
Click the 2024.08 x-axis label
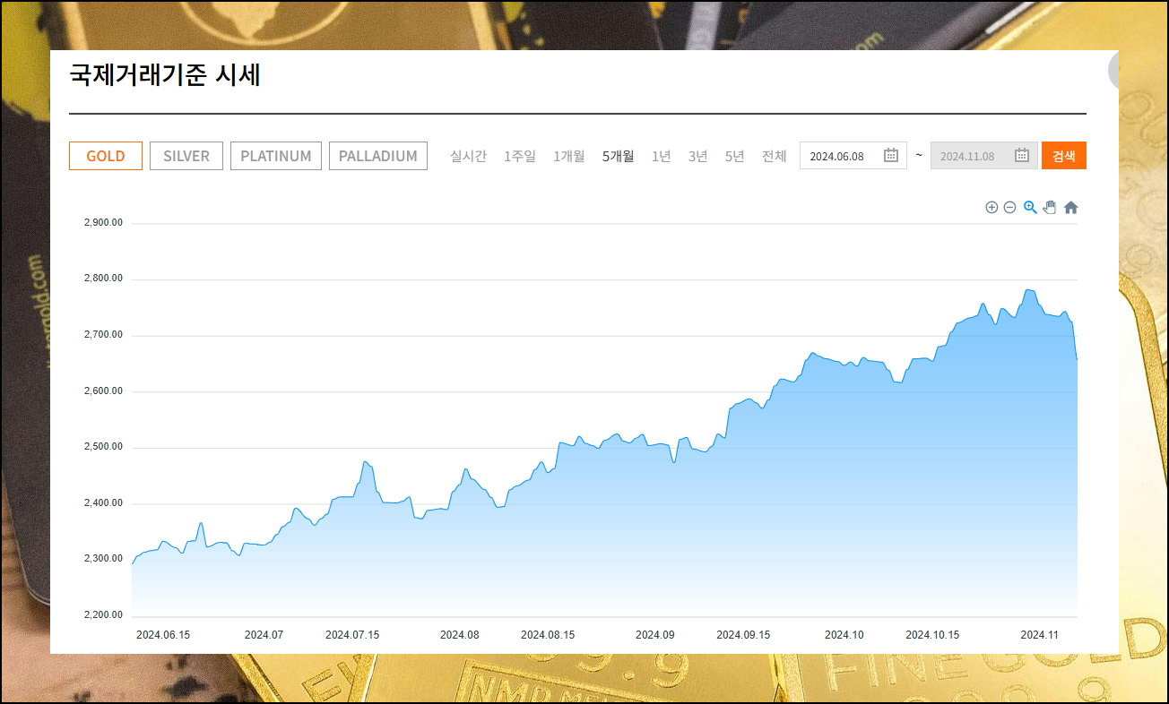pos(460,634)
